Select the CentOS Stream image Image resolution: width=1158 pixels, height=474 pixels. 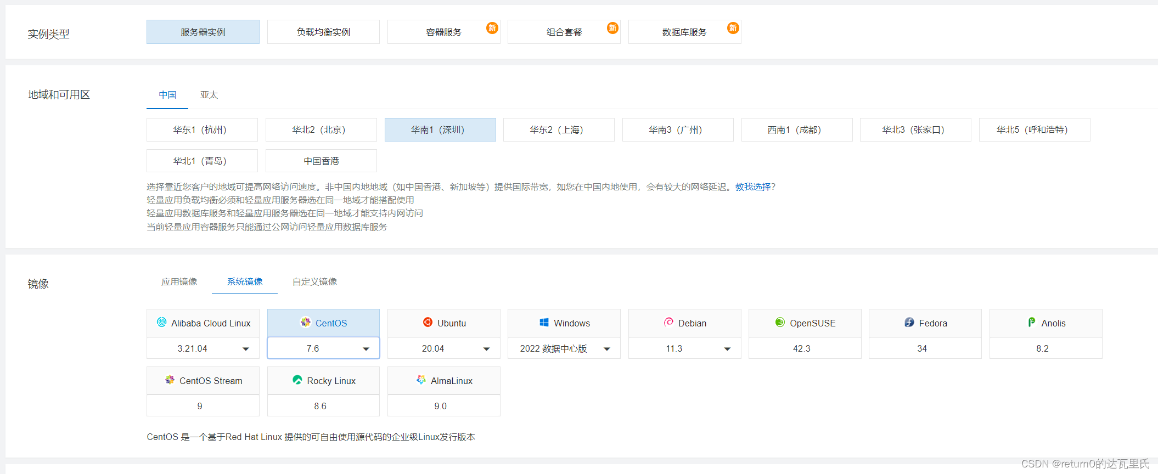(203, 381)
